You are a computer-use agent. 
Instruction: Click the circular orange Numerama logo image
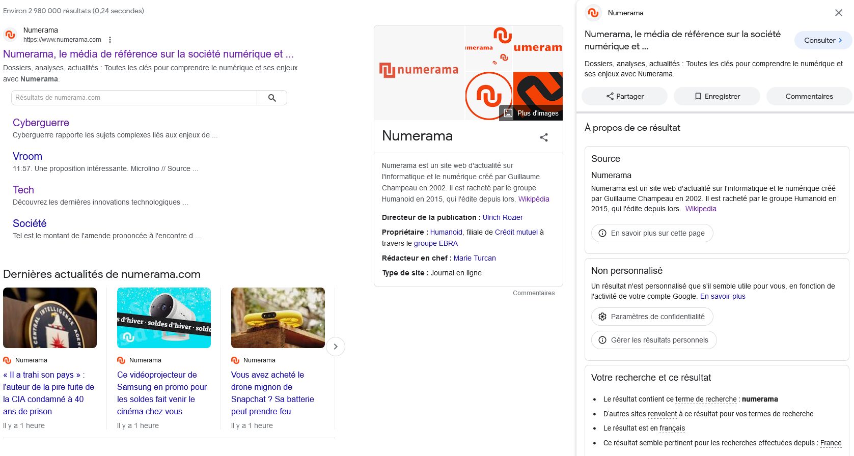tap(489, 96)
